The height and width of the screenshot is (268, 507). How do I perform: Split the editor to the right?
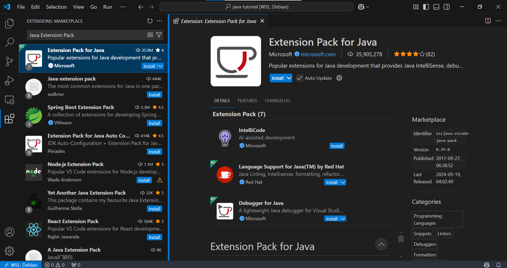click(488, 21)
